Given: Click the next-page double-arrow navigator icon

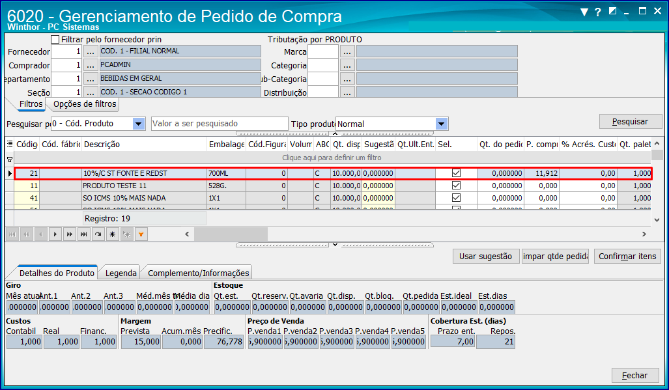Looking at the screenshot, I should (x=70, y=234).
